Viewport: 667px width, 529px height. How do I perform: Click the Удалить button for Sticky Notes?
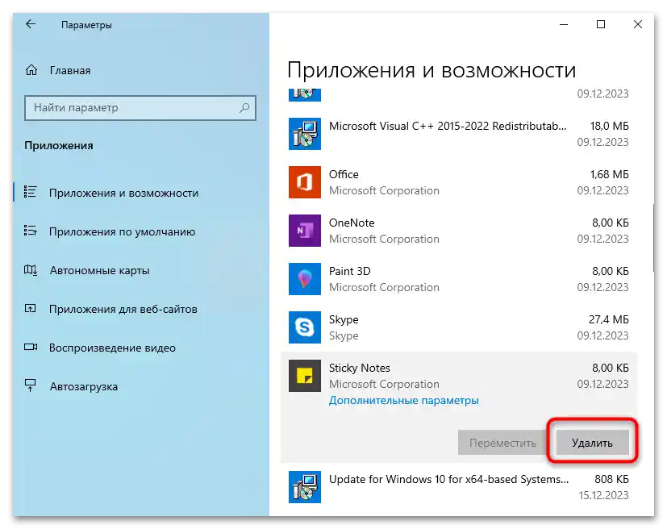point(591,442)
